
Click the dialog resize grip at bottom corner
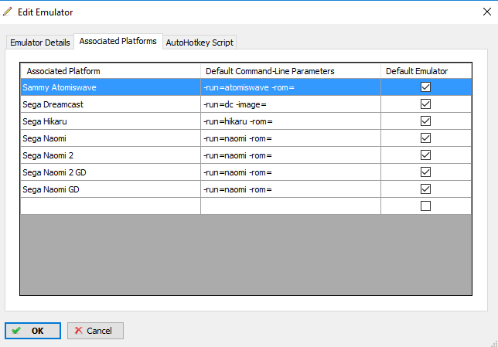coord(494,343)
